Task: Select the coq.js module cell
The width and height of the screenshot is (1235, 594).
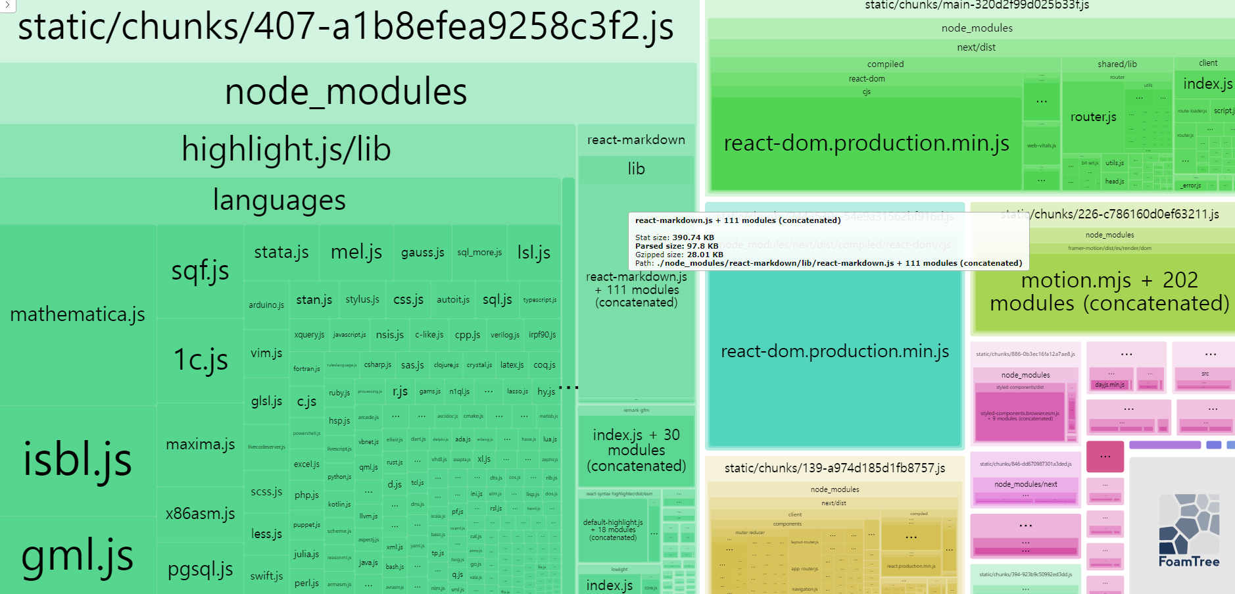Action: pyautogui.click(x=545, y=365)
